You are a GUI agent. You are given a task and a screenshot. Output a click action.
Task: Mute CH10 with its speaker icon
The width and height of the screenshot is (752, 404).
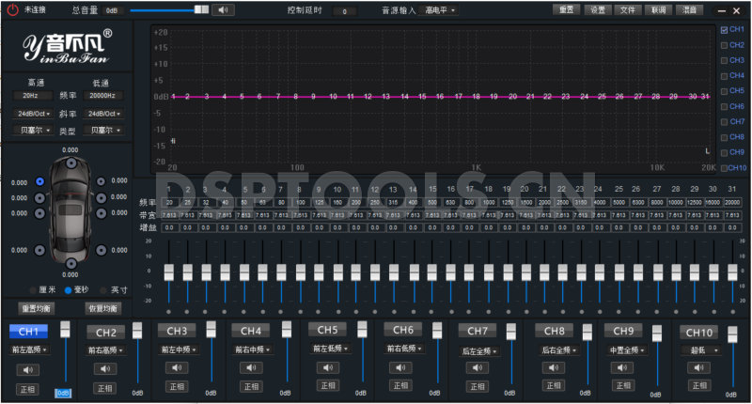pyautogui.click(x=698, y=367)
